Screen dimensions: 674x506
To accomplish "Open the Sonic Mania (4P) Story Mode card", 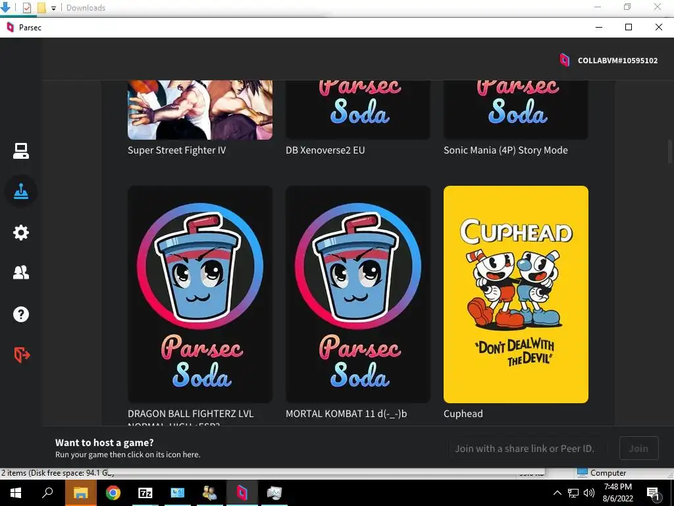I will pos(516,110).
